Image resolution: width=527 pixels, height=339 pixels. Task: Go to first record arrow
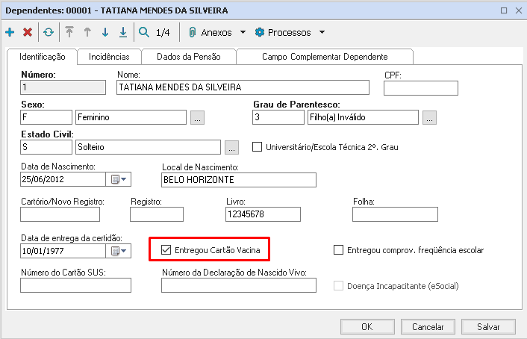pos(69,32)
